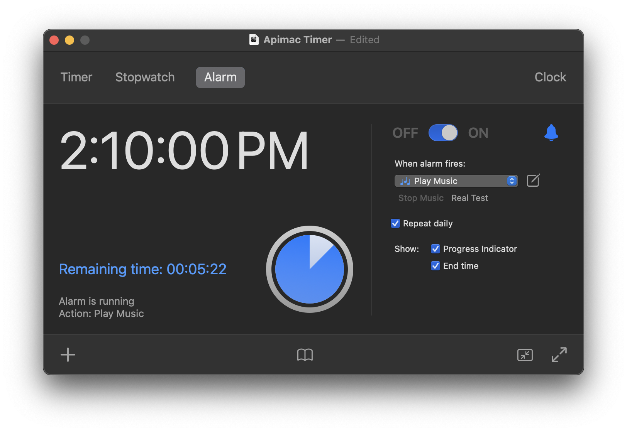Click the circular progress indicator
The image size is (627, 432).
point(309,269)
